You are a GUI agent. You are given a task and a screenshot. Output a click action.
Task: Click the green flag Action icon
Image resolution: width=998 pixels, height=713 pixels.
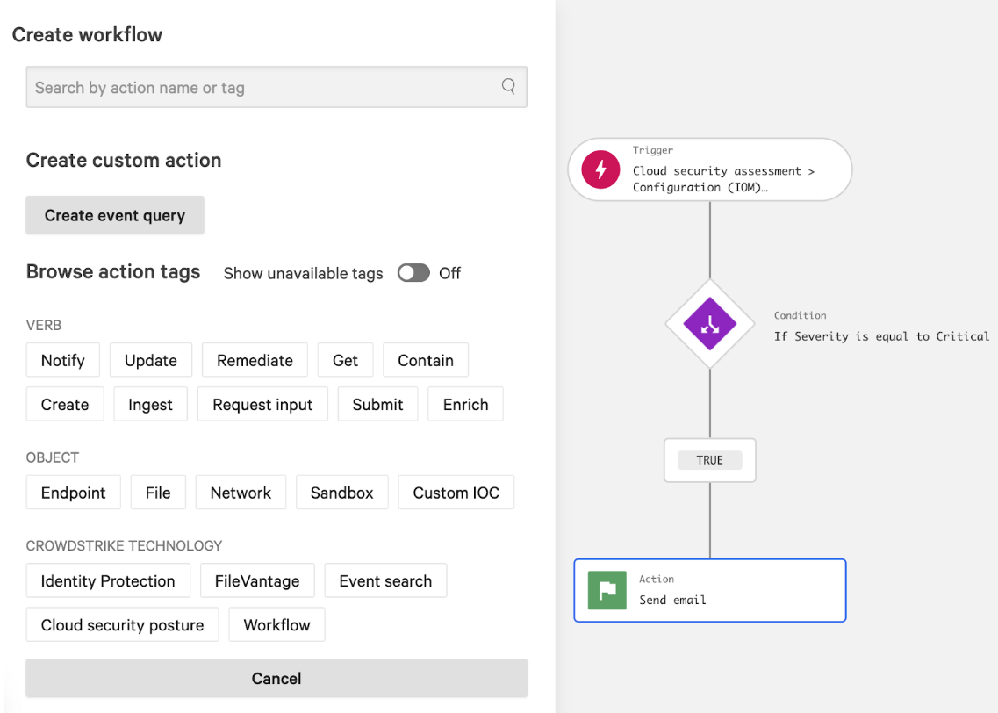click(x=607, y=590)
